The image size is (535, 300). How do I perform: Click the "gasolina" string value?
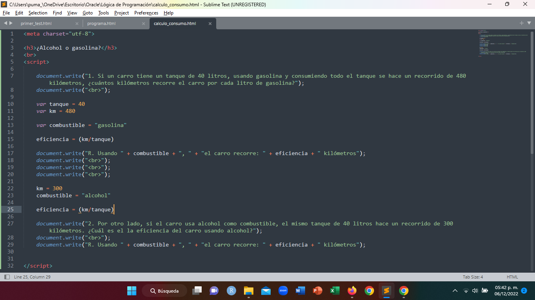[111, 125]
